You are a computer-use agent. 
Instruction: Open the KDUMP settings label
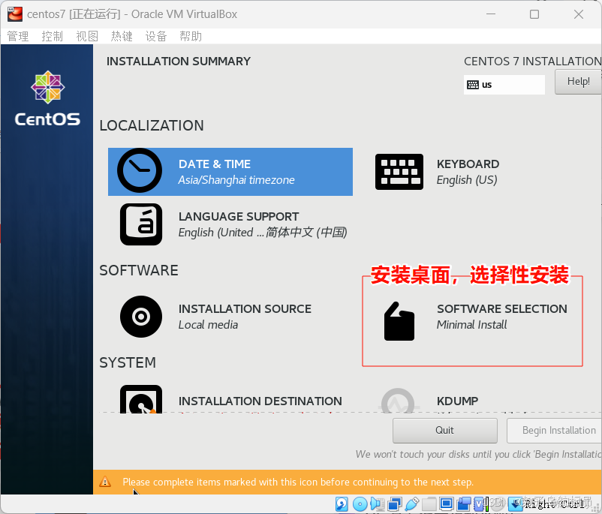(x=457, y=401)
